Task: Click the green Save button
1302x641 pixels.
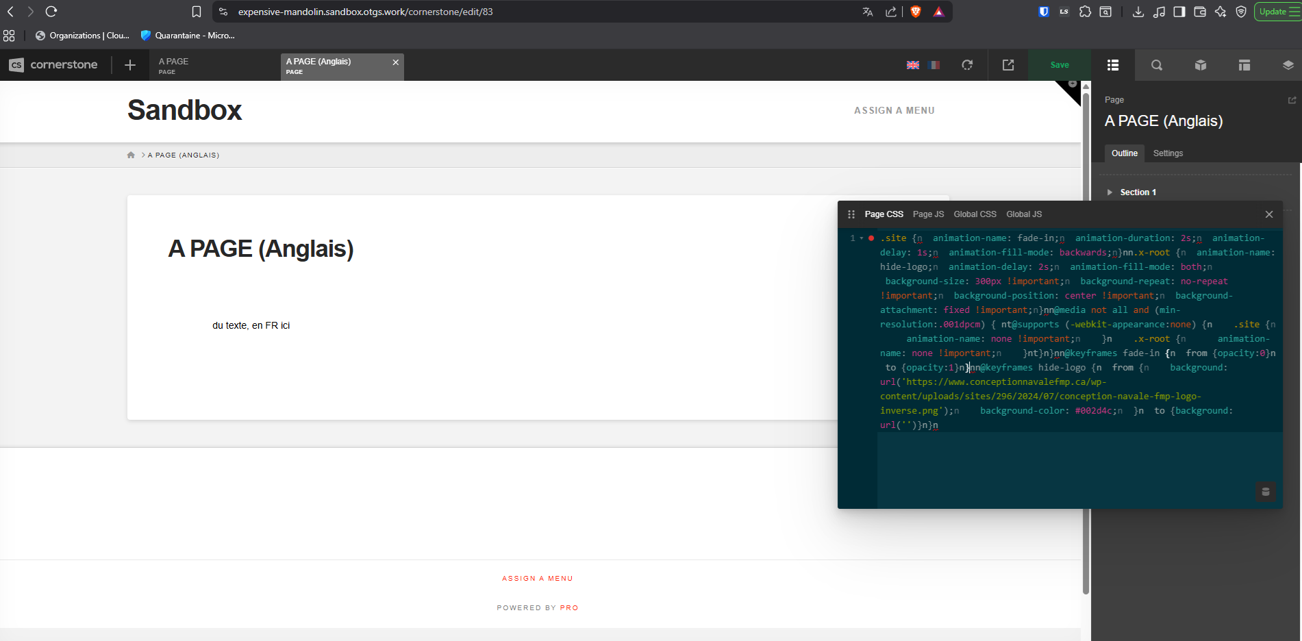Action: coord(1060,65)
